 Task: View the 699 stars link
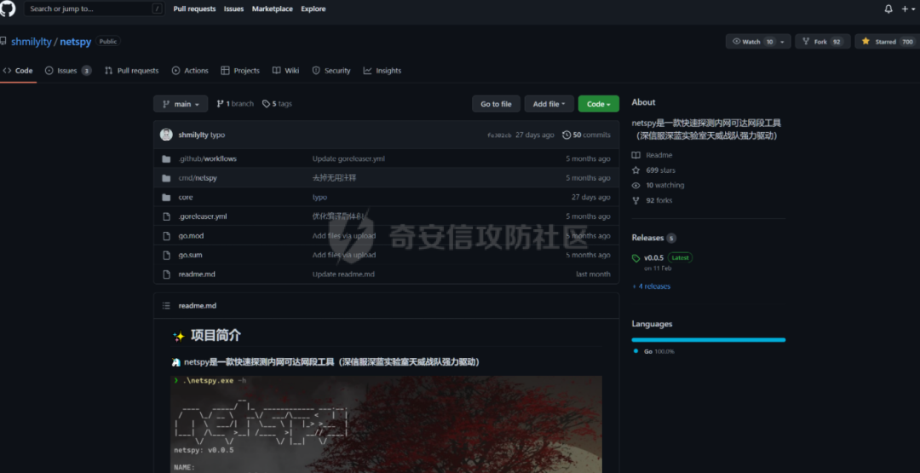[x=653, y=170]
